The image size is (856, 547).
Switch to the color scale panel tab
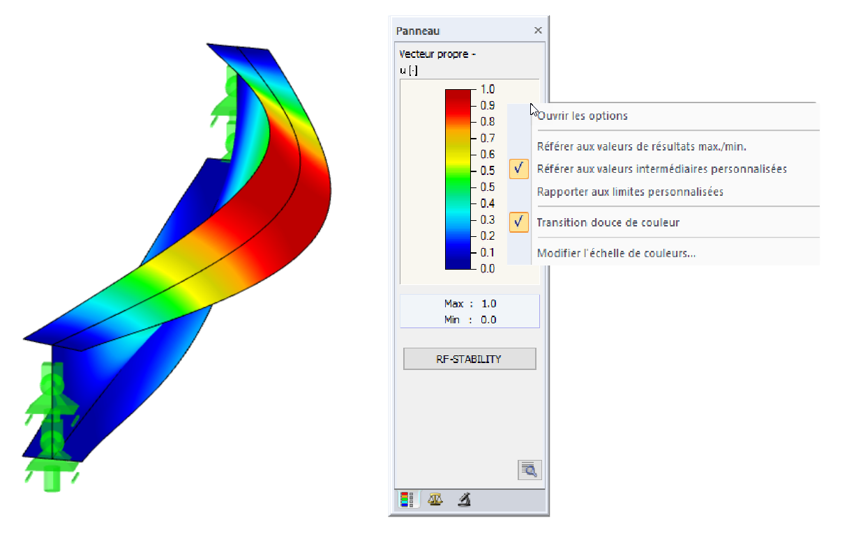pyautogui.click(x=409, y=500)
